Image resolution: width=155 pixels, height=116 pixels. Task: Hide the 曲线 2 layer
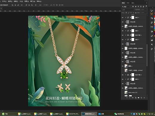pos(123,79)
